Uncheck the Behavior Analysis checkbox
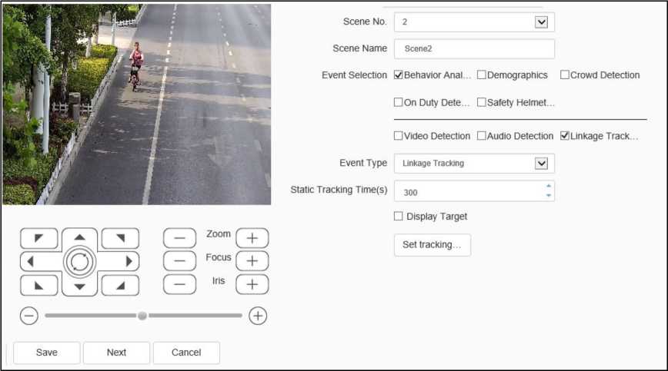Screen dimensions: 668x371 coord(398,75)
